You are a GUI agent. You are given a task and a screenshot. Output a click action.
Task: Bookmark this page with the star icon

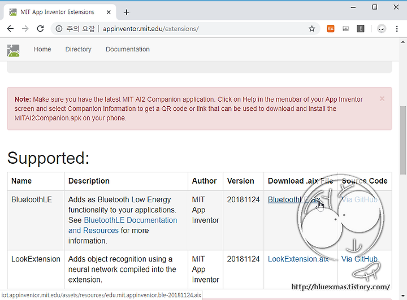311,29
